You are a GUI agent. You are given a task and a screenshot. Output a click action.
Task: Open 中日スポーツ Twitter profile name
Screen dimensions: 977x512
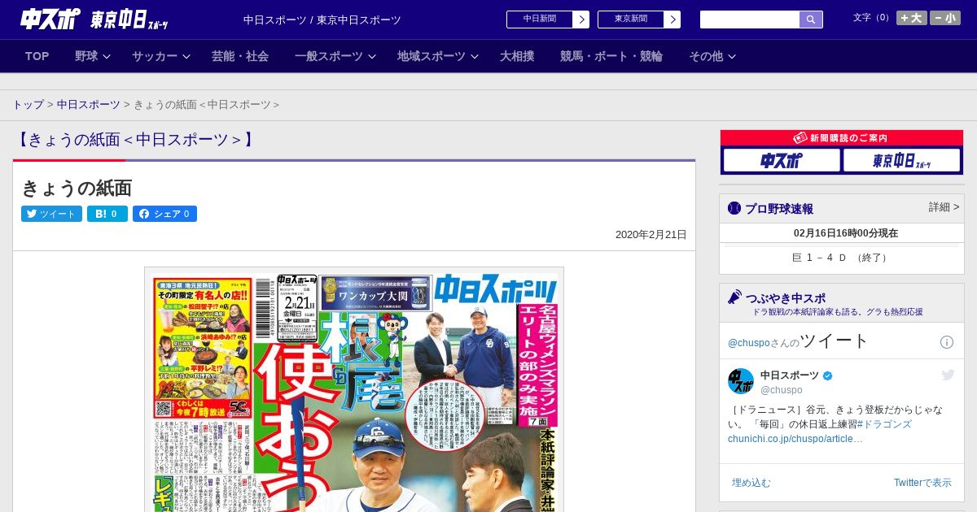790,375
